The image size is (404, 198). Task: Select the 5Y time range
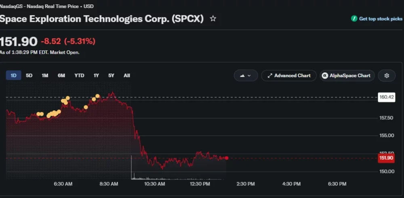(112, 76)
